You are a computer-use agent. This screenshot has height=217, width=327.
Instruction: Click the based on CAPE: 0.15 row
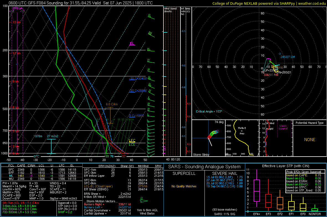click(304, 175)
